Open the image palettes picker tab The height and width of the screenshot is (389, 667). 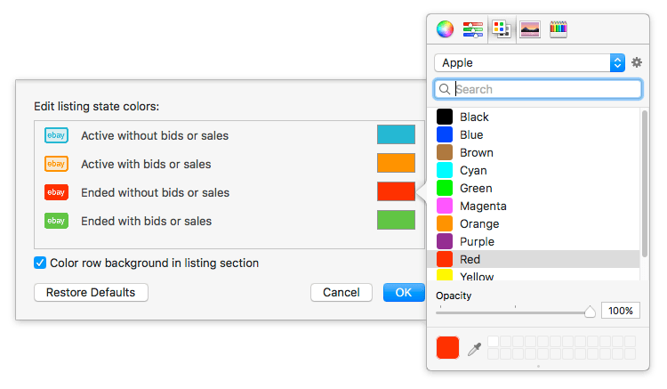coord(530,29)
